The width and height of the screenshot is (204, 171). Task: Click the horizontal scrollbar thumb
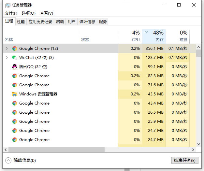56,150
